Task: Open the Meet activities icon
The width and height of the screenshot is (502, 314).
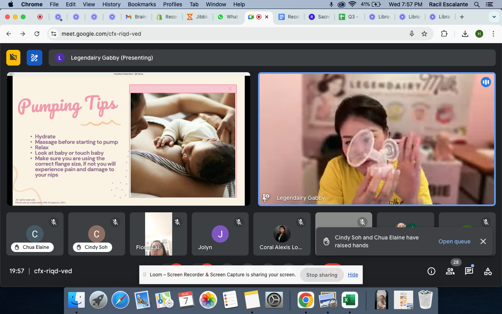Action: (488, 271)
